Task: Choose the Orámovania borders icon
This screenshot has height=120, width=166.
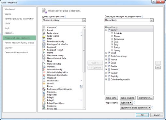Action: 44,80
